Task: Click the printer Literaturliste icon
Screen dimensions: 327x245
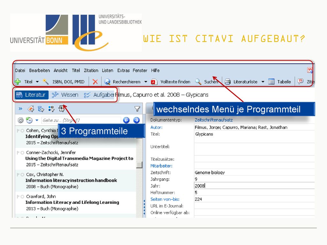Action: point(228,82)
